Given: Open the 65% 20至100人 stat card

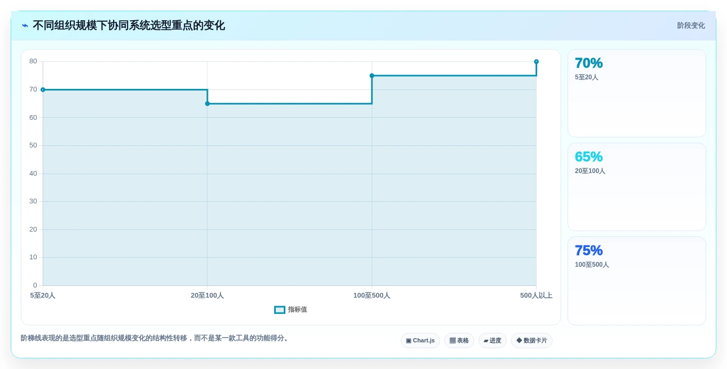Looking at the screenshot, I should pos(637,187).
